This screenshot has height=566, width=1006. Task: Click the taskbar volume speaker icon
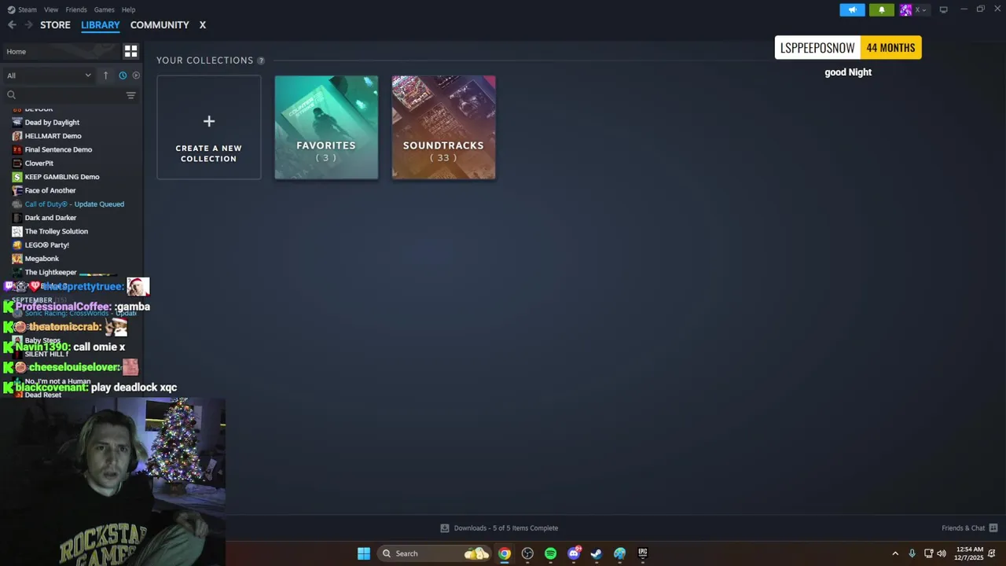(942, 553)
